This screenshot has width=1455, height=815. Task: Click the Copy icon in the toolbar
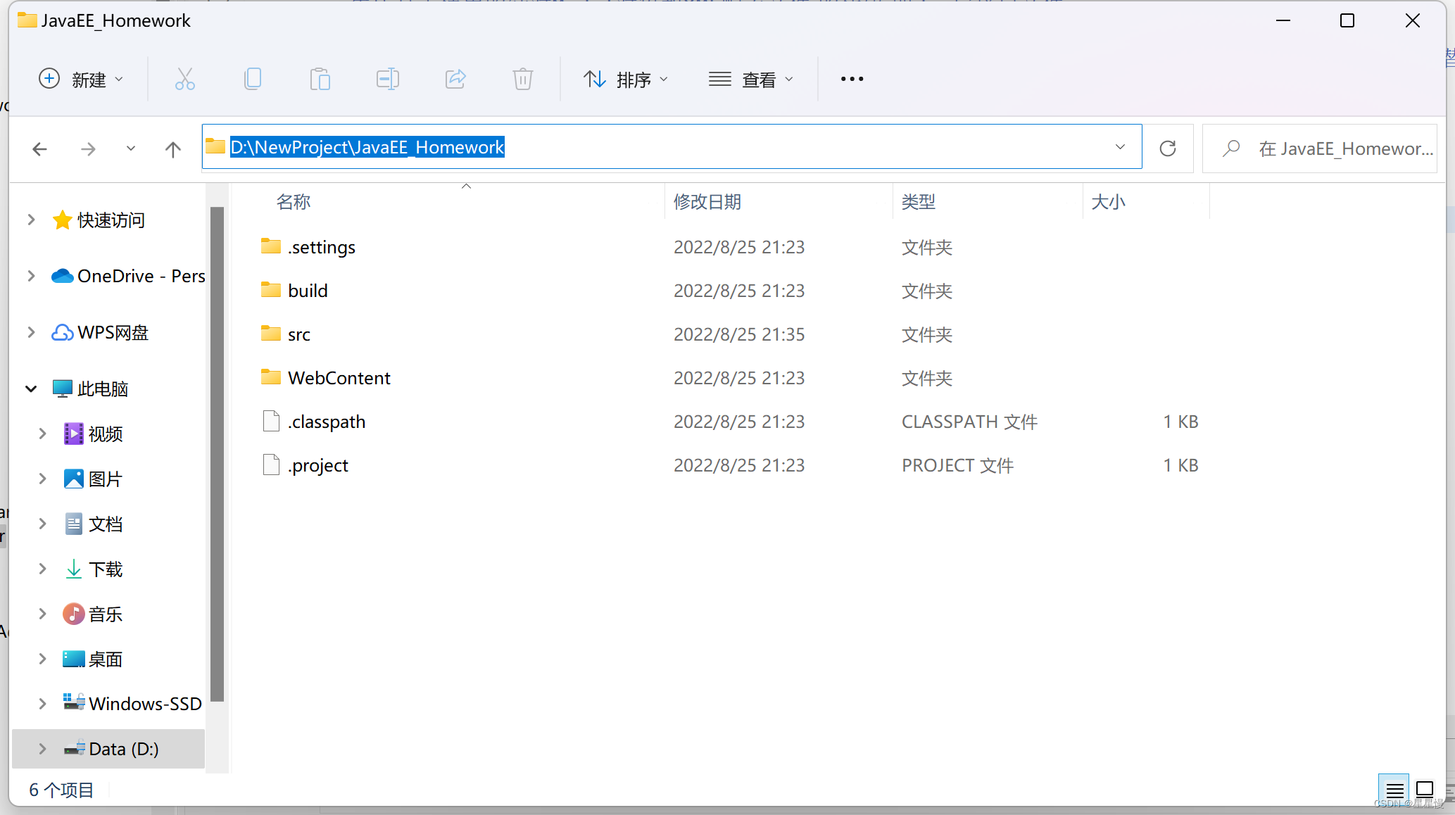pos(253,79)
